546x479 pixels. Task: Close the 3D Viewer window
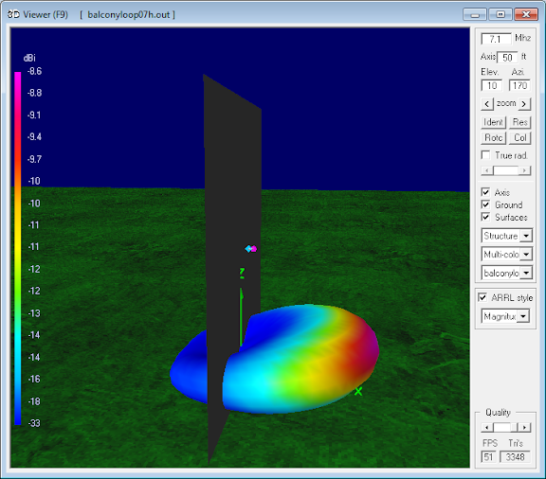click(526, 14)
